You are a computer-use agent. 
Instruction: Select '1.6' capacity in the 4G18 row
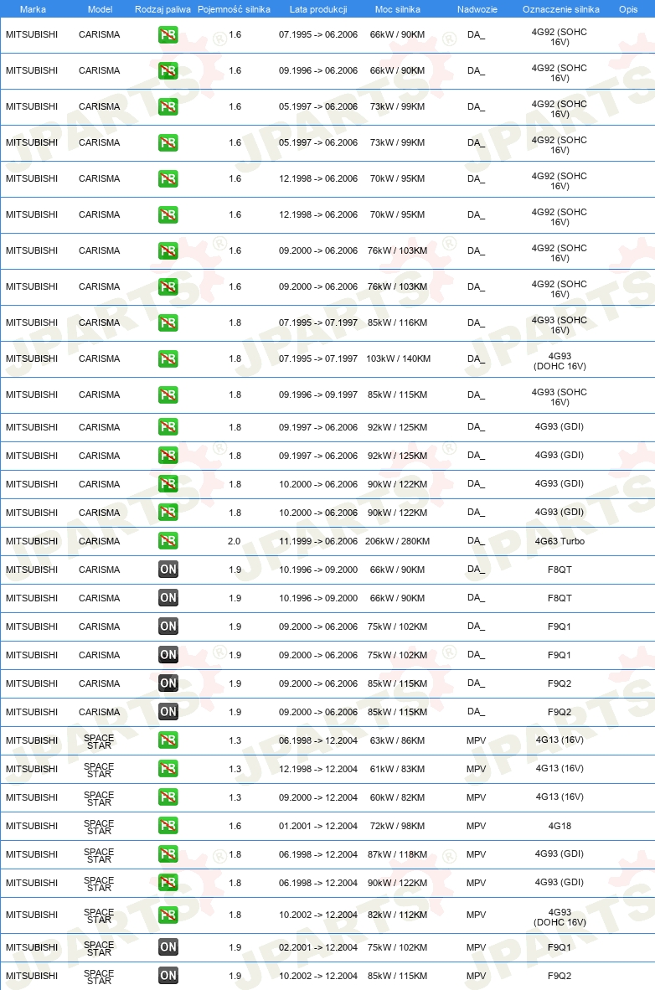235,826
